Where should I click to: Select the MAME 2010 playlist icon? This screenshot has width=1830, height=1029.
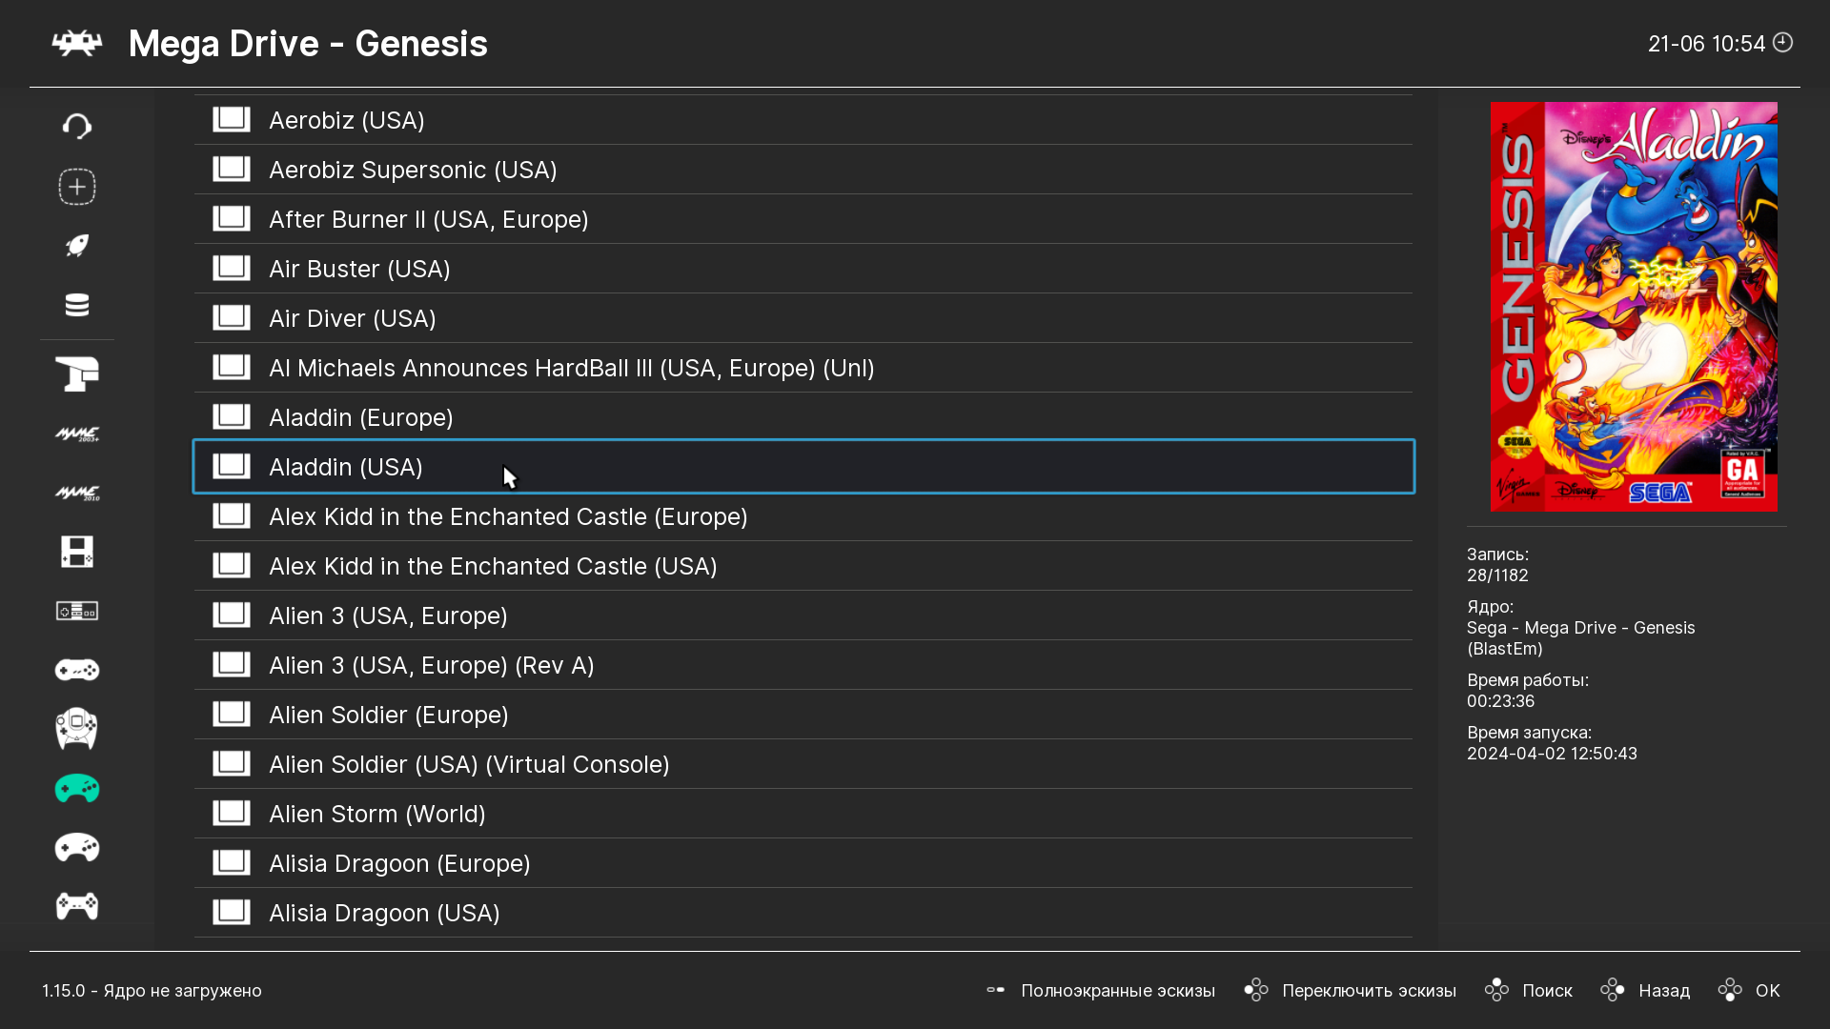tap(77, 494)
